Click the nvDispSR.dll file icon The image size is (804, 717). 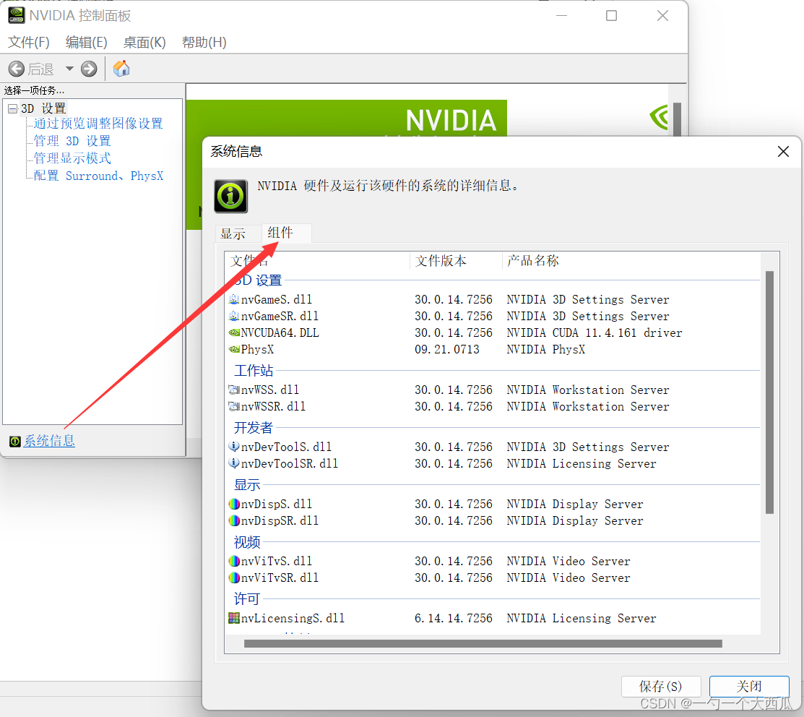click(234, 520)
